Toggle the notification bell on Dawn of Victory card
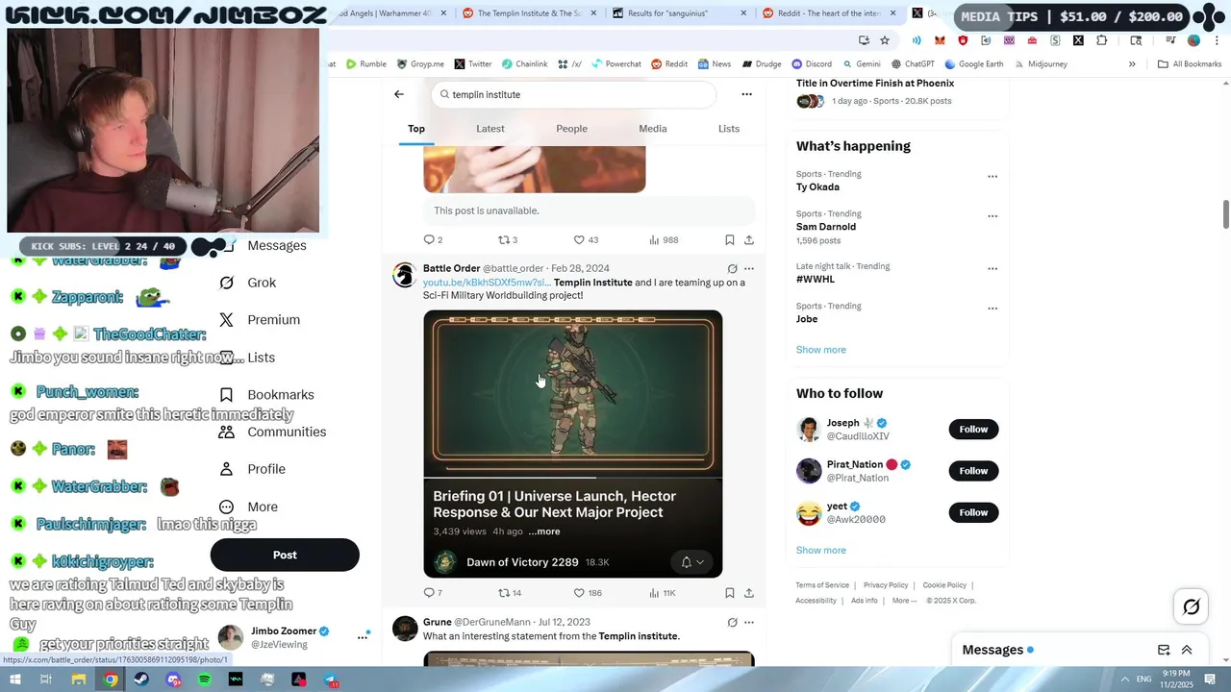 [x=692, y=562]
